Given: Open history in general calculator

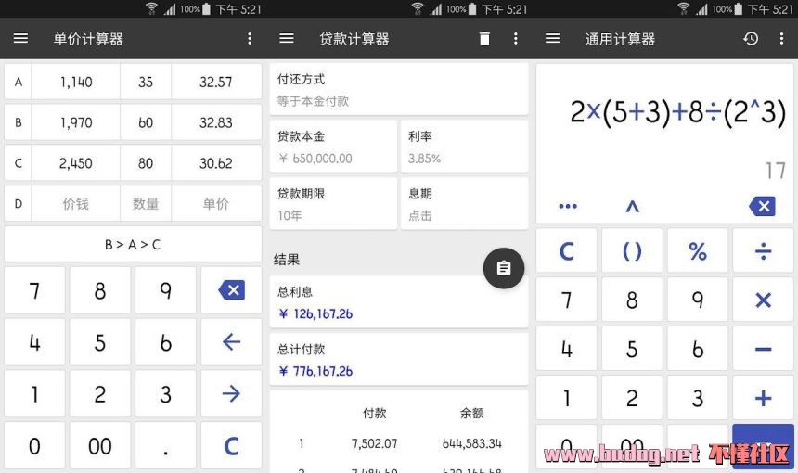Looking at the screenshot, I should pos(751,39).
